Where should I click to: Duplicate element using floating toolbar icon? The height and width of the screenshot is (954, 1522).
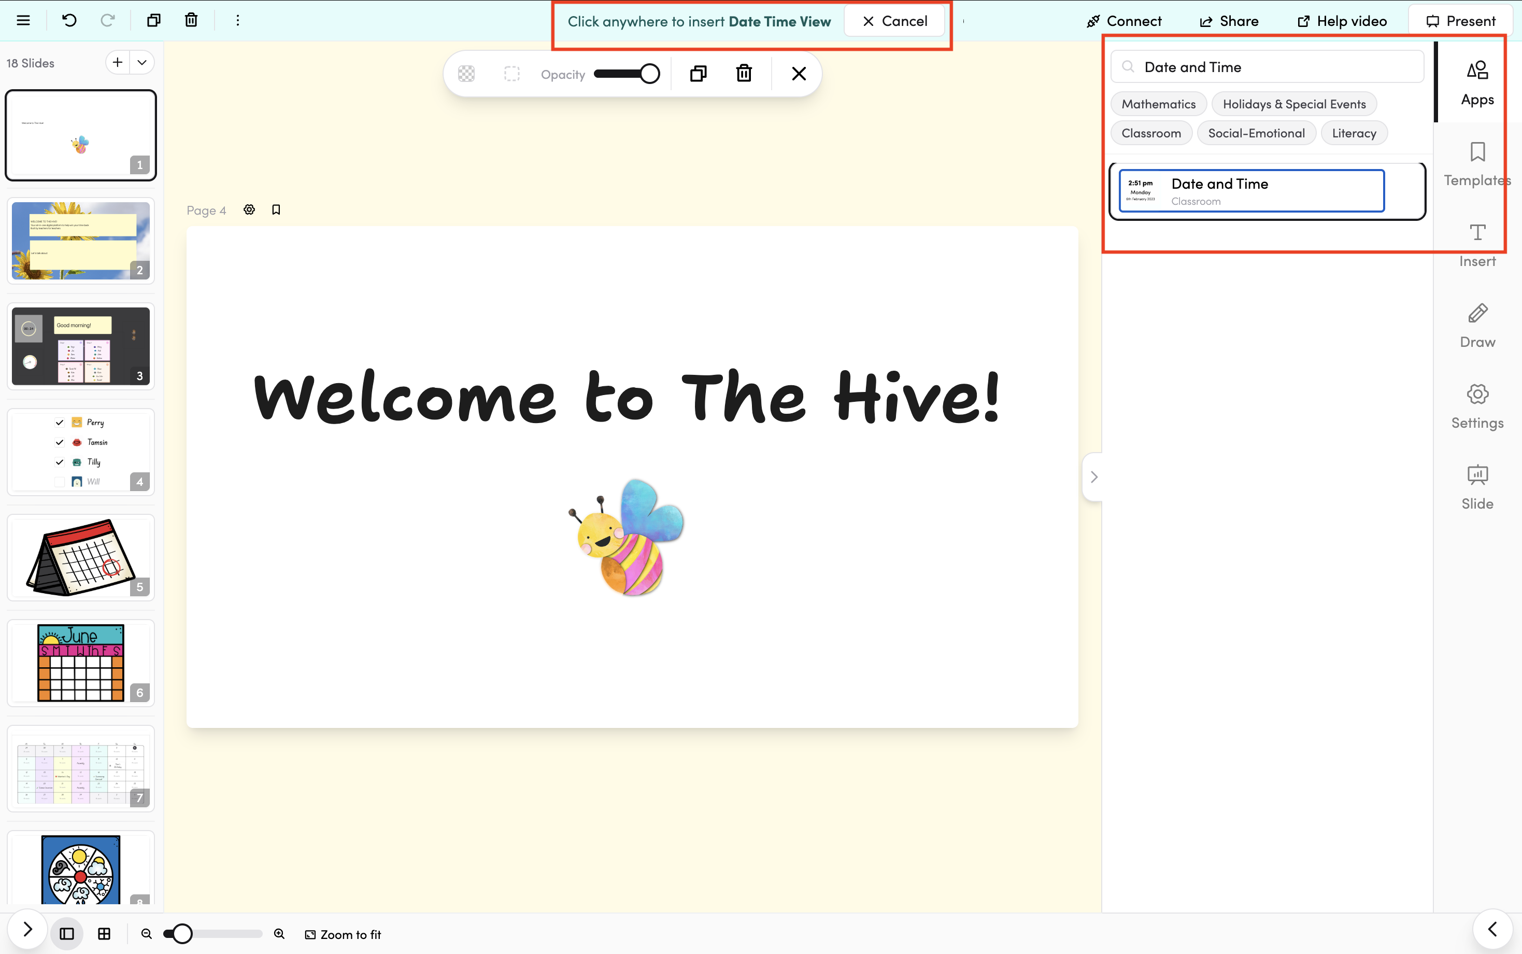click(698, 74)
